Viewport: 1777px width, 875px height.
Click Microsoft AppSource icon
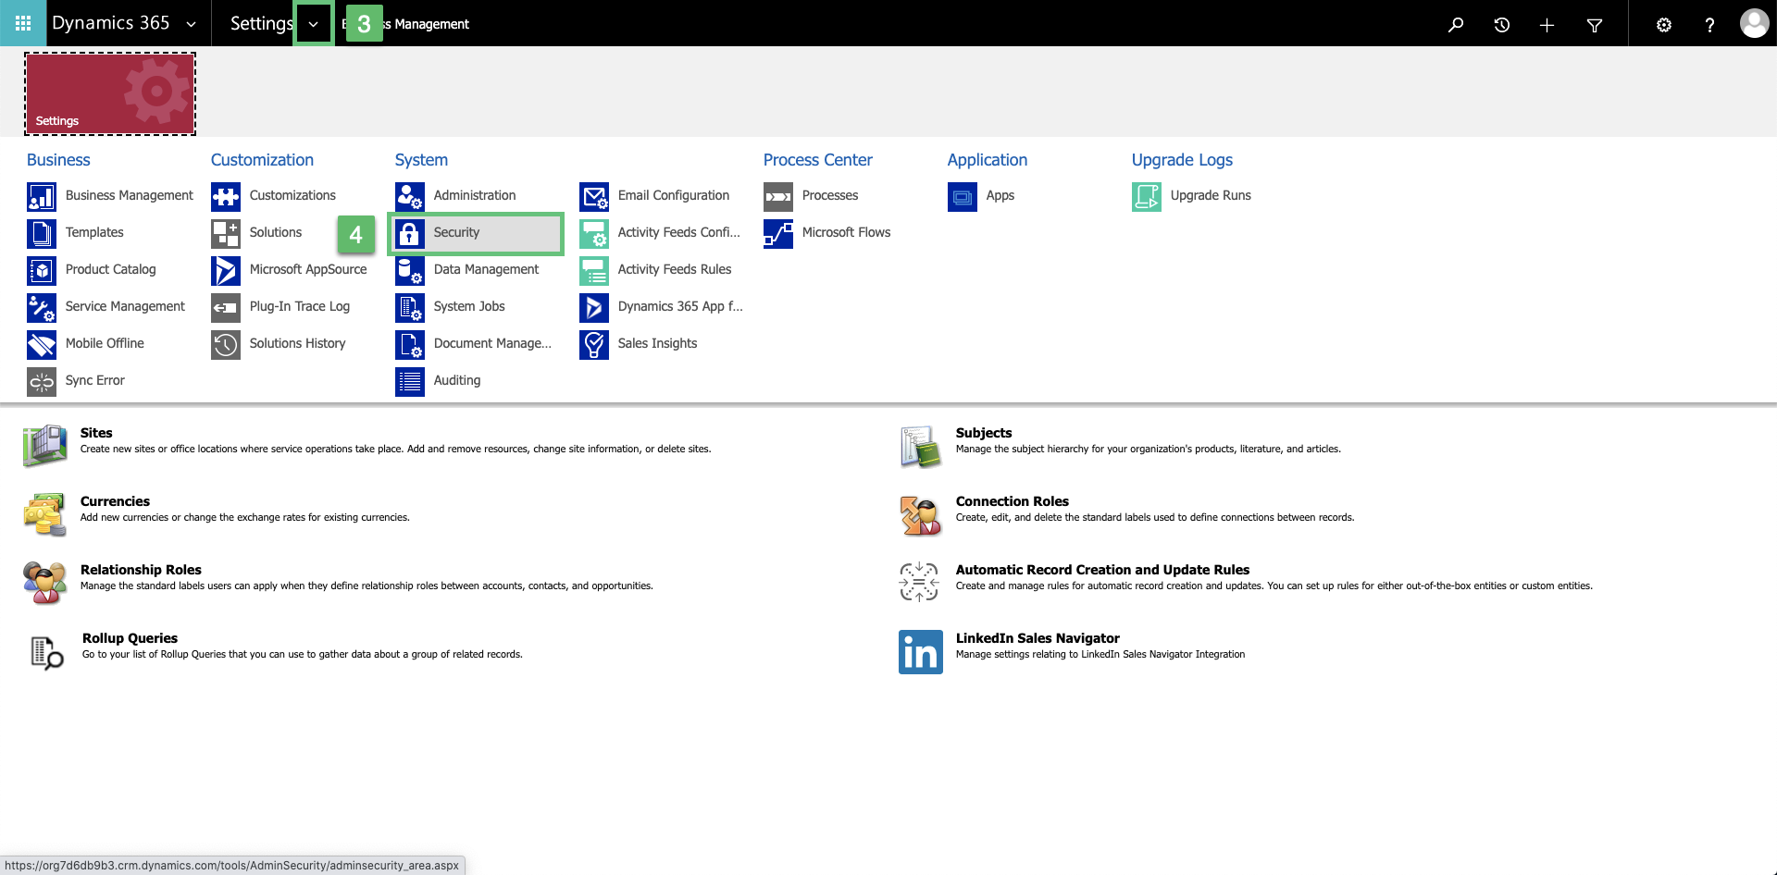tap(226, 271)
